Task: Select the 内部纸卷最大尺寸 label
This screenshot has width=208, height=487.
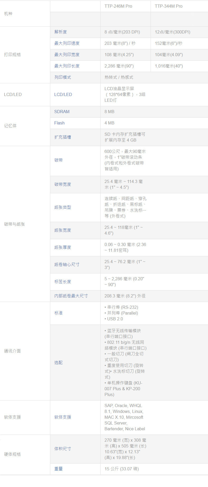Action: (71, 296)
